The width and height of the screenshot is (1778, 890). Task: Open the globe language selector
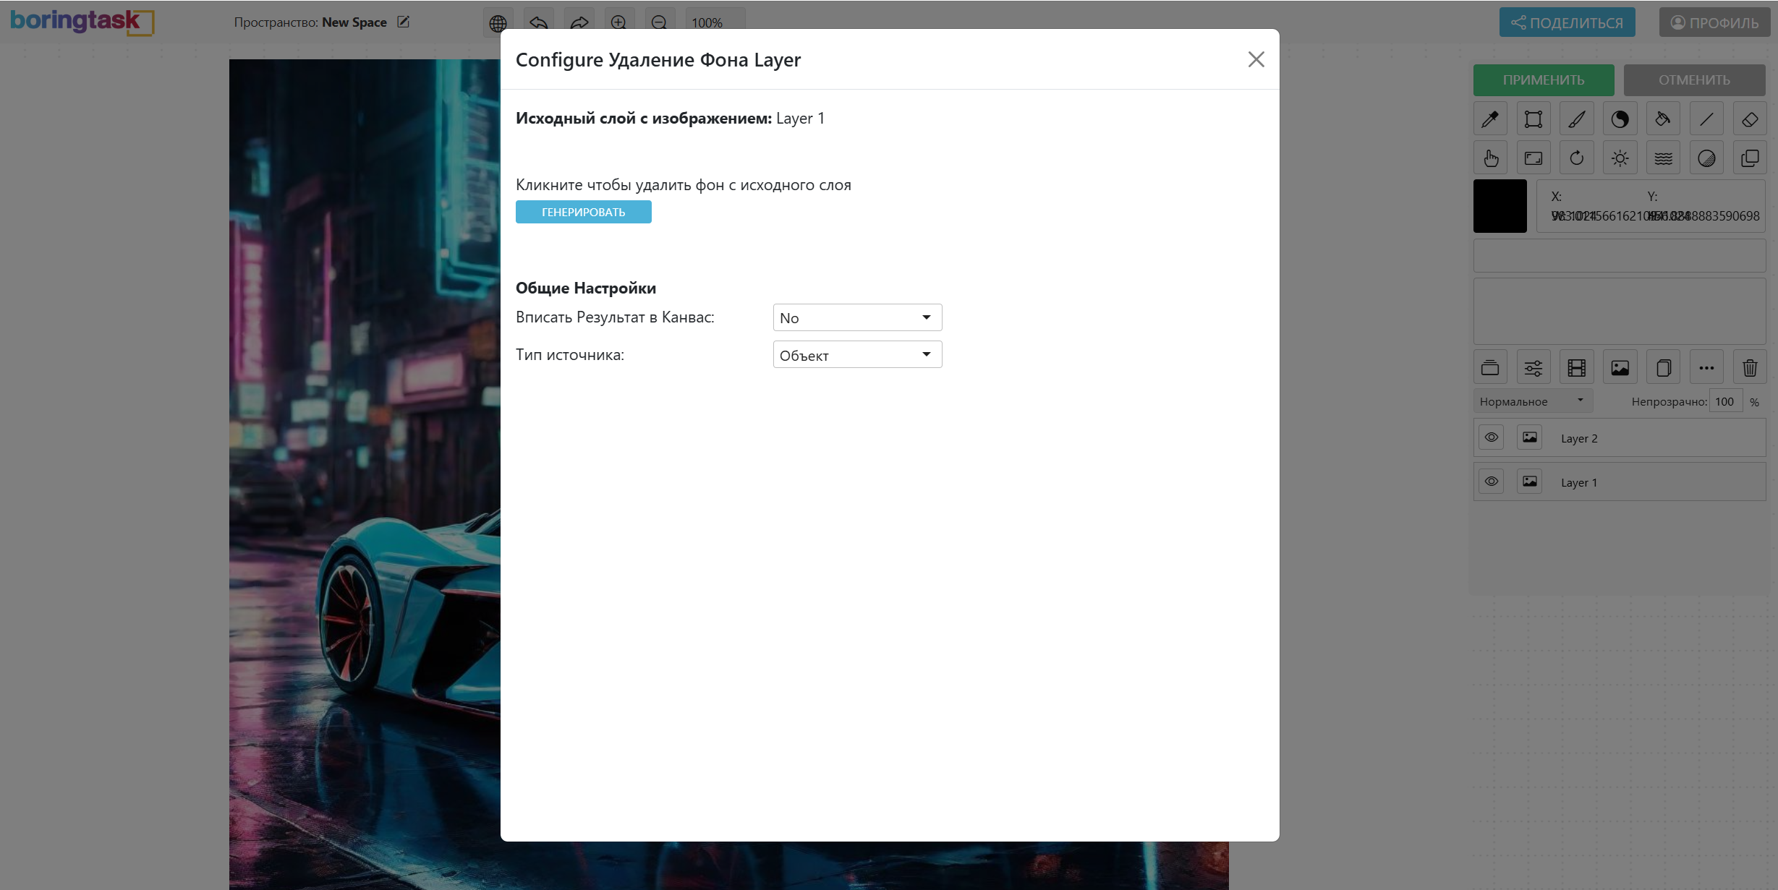[498, 23]
